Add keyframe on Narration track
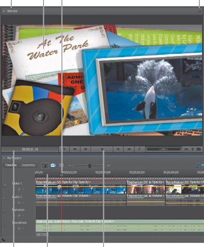 pos(19,216)
